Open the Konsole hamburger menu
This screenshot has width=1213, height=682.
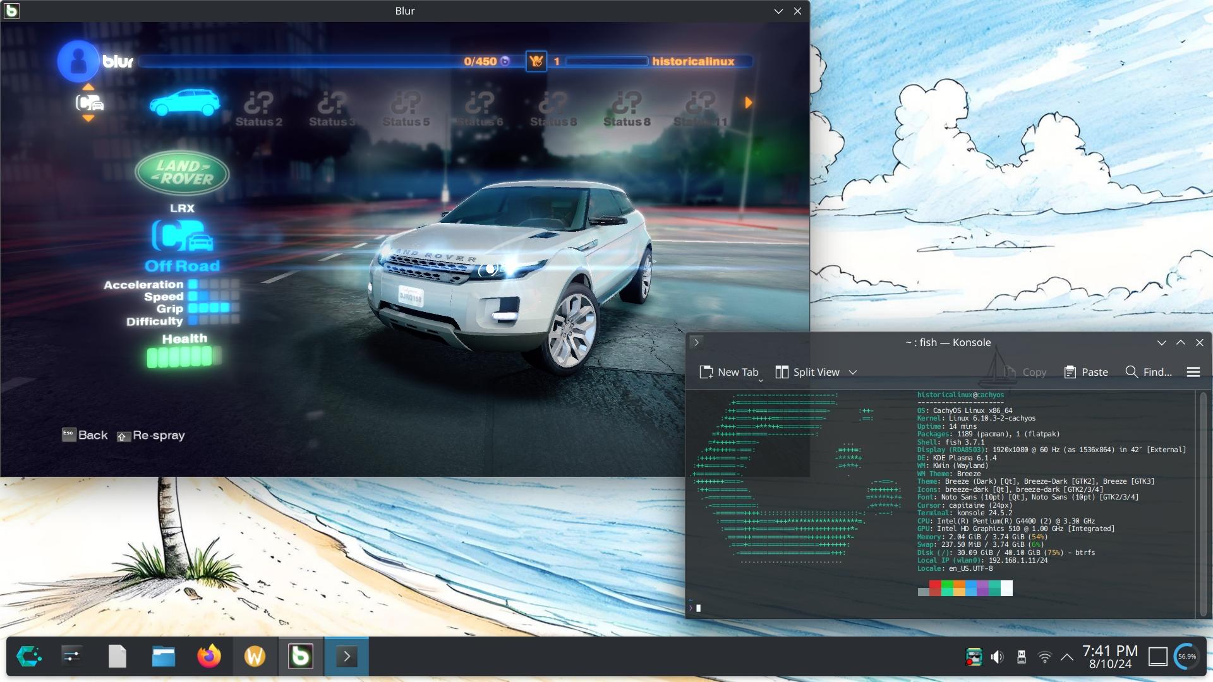[1193, 372]
